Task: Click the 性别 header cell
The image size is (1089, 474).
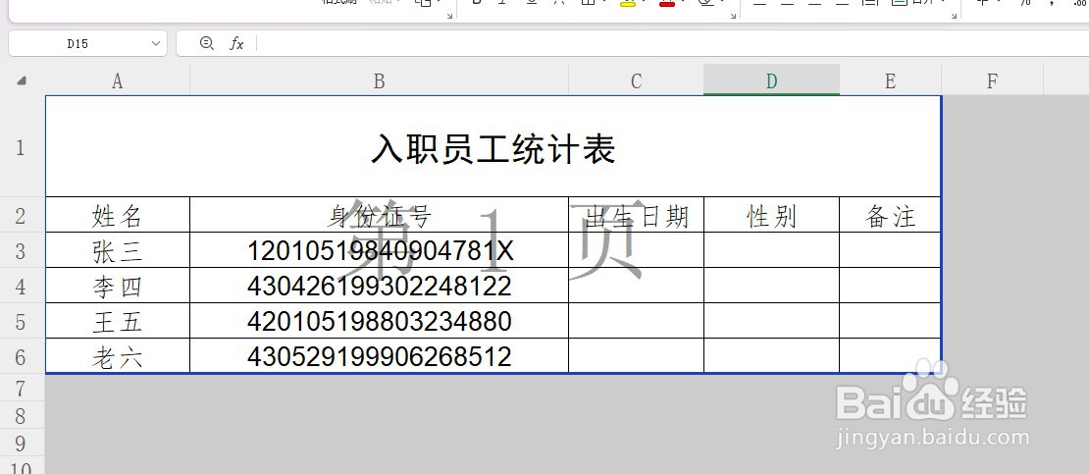Action: [x=771, y=216]
